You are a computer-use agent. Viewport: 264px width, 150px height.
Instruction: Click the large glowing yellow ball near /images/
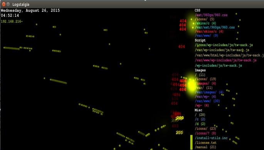coord(192,85)
